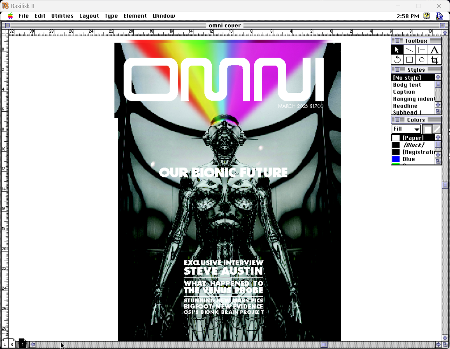Image resolution: width=450 pixels, height=349 pixels.
Task: Select the Ellipse tool
Action: [422, 59]
